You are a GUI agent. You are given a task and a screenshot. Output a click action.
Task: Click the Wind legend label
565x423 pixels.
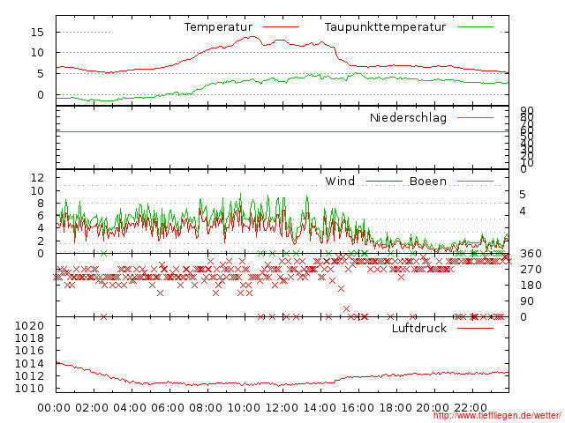(340, 181)
